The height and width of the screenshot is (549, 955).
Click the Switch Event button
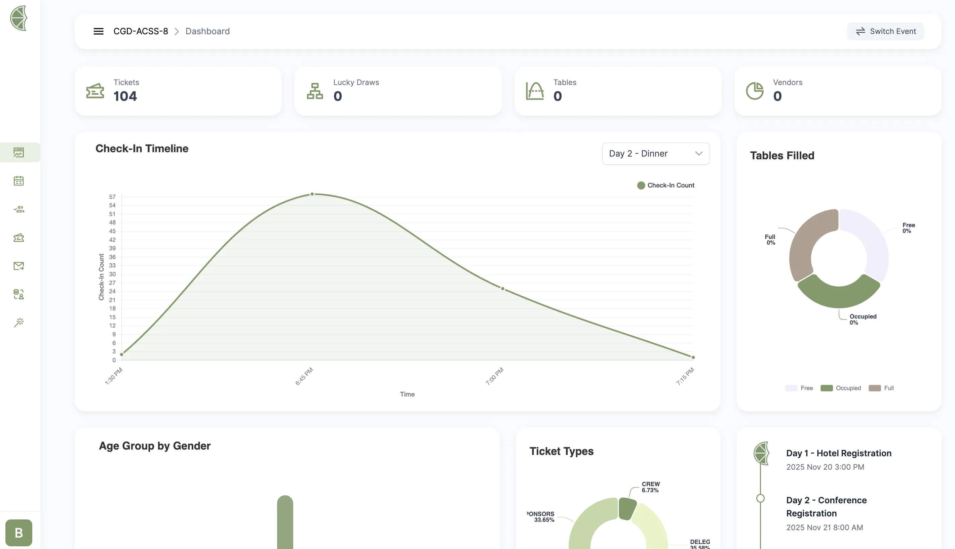tap(885, 31)
